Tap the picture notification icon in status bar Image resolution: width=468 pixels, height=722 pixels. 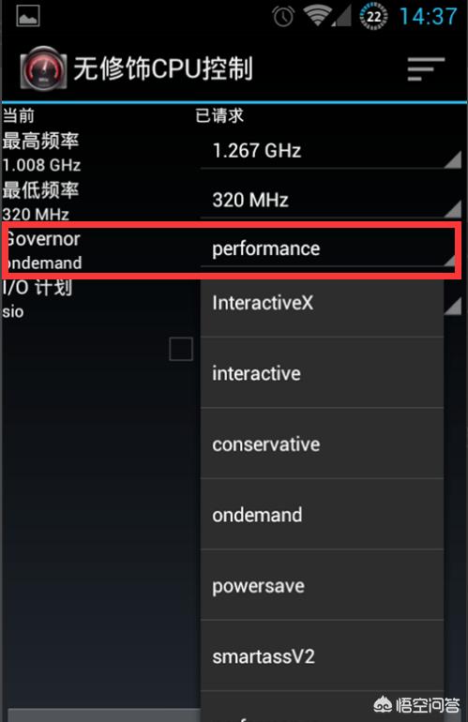click(28, 16)
